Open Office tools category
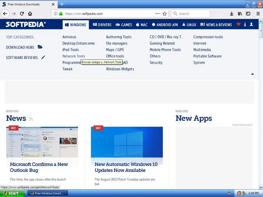This screenshot has height=197, width=263. 115,56
